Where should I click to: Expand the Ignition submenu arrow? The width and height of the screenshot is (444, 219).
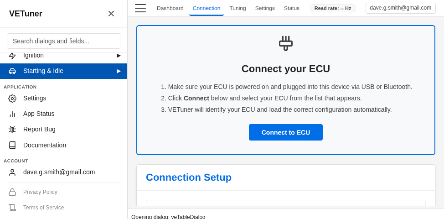pos(119,56)
